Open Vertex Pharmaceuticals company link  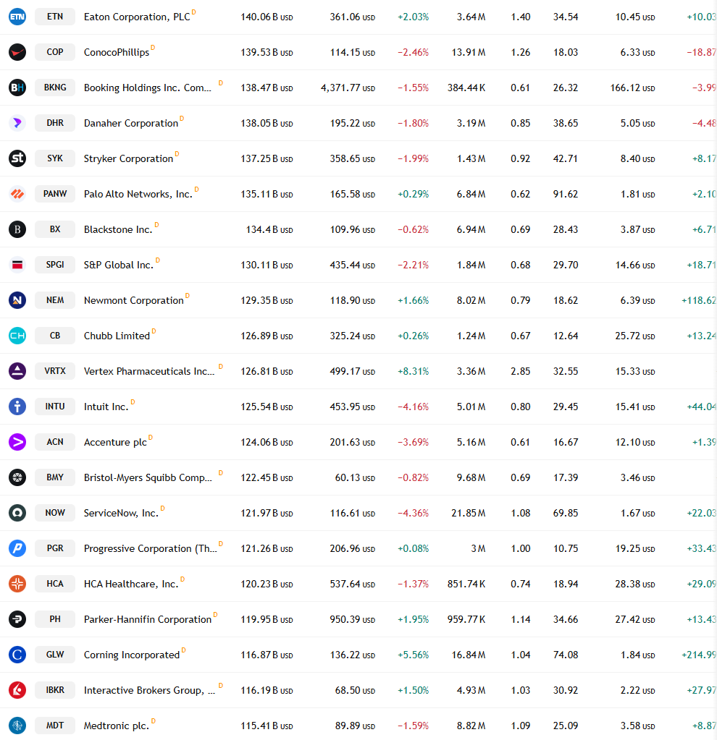pos(149,371)
